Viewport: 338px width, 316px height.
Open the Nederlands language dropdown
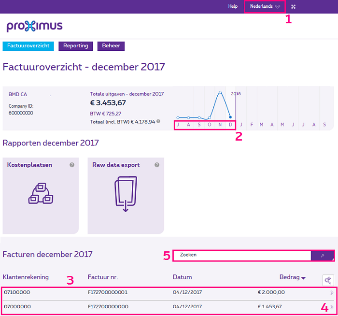[265, 6]
